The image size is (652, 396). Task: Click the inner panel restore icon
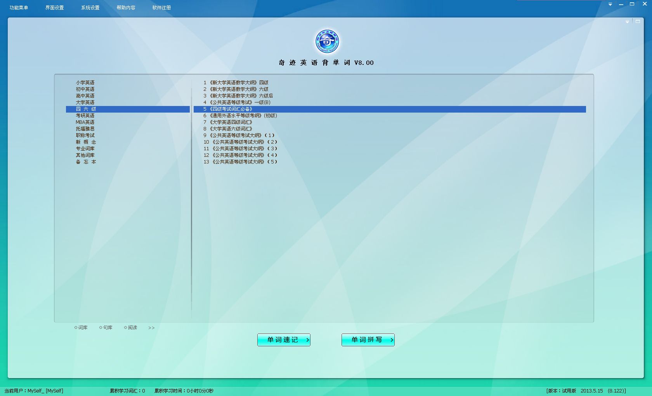tap(638, 21)
